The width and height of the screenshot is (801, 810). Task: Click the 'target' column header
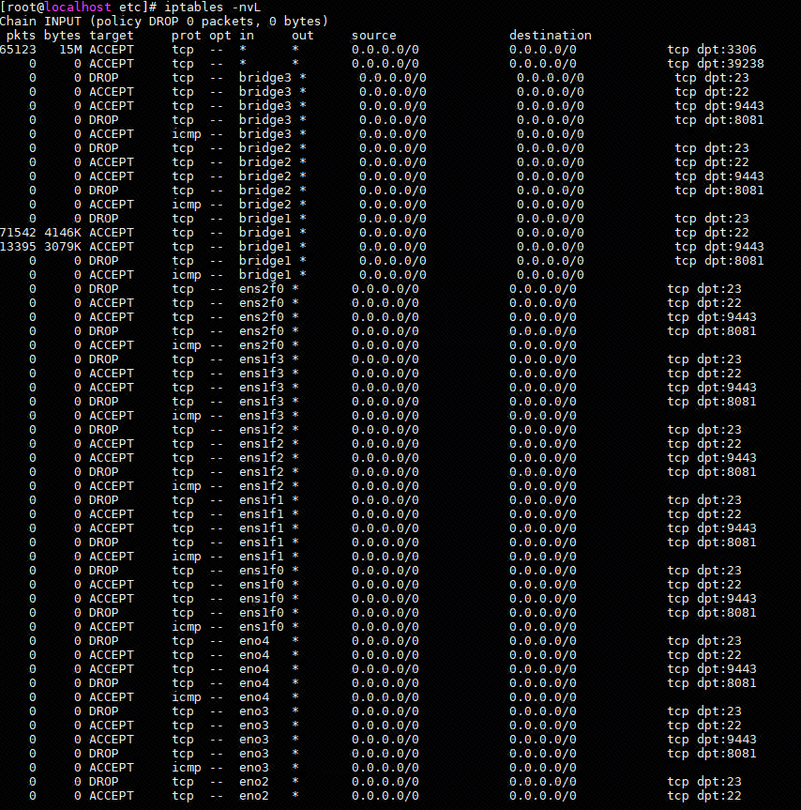(x=111, y=35)
